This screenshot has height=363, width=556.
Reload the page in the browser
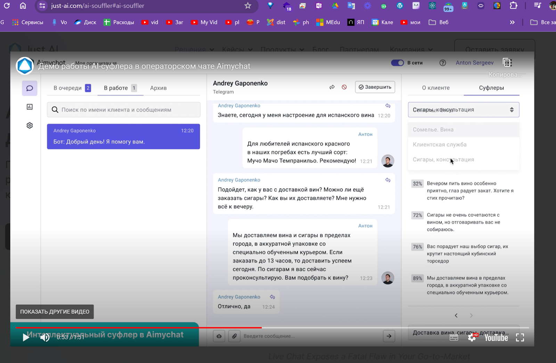(7, 6)
